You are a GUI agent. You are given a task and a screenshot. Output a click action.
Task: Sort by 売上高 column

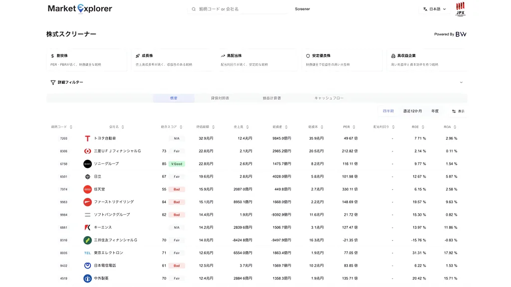(241, 127)
